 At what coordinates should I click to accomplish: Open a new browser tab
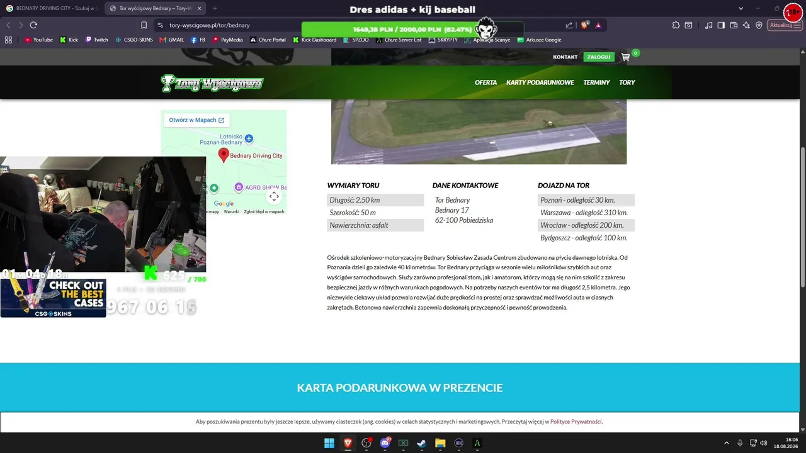[x=215, y=8]
